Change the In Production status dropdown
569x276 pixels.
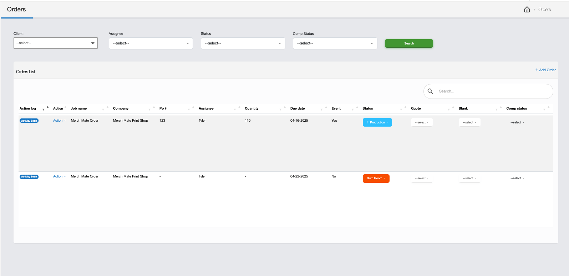pos(377,122)
